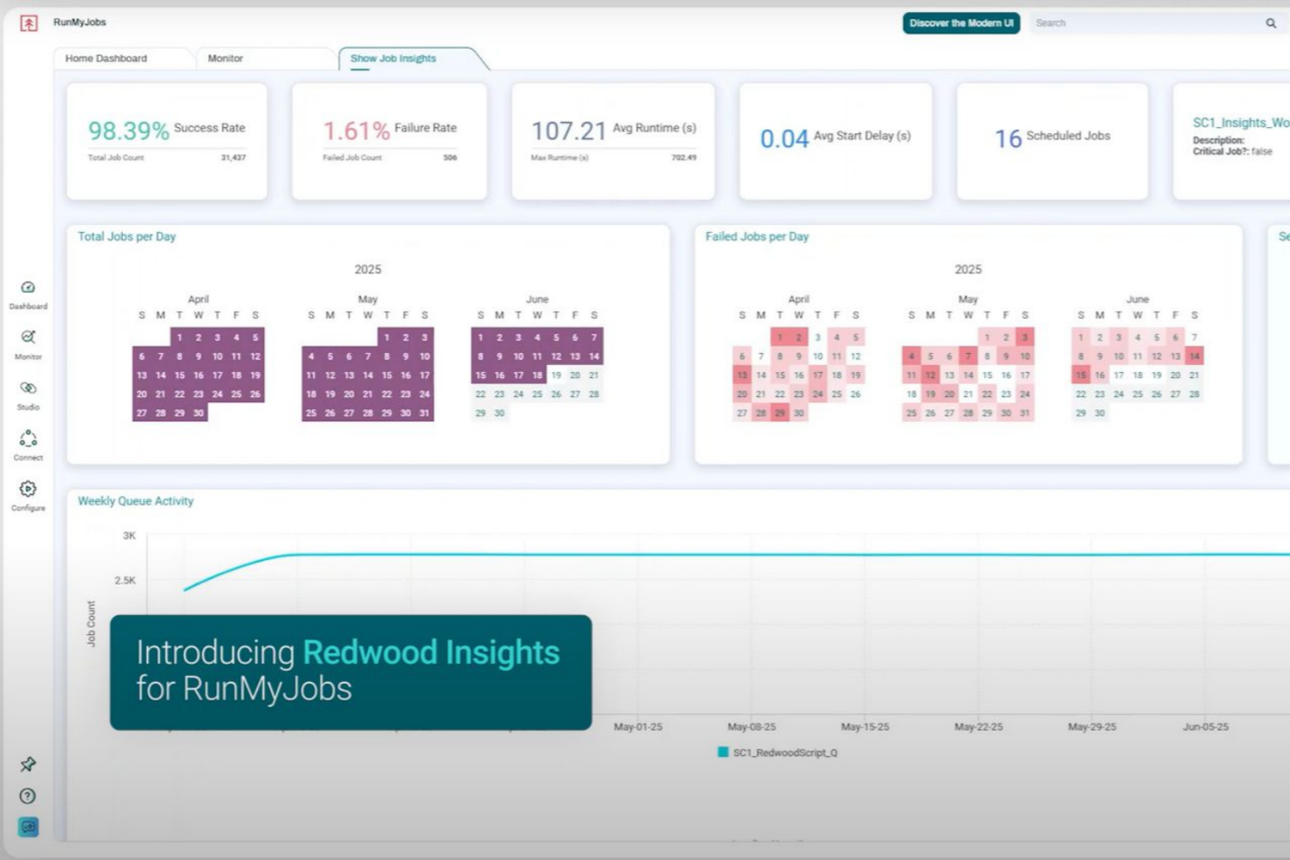Toggle the SC1_RedwoodScript_Q legend swatch
Viewport: 1290px width, 860px height.
(x=723, y=752)
